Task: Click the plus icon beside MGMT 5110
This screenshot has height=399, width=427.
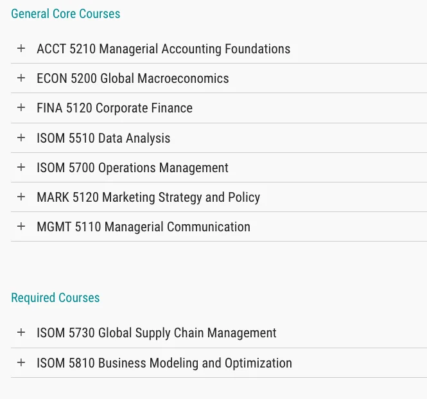Action: (21, 226)
